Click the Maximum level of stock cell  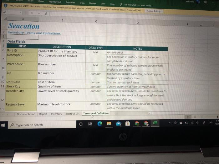(x=61, y=106)
